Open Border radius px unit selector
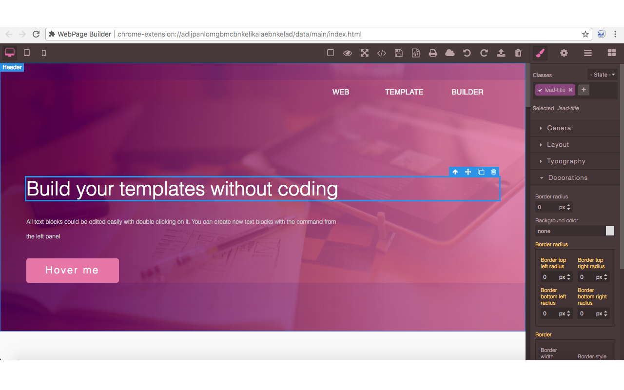This screenshot has width=624, height=390. click(562, 207)
